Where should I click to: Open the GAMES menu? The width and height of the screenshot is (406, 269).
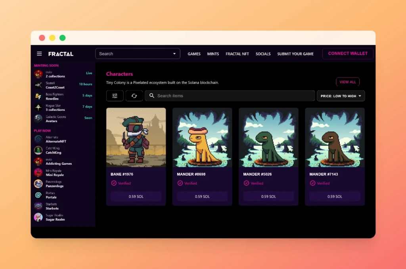[194, 54]
